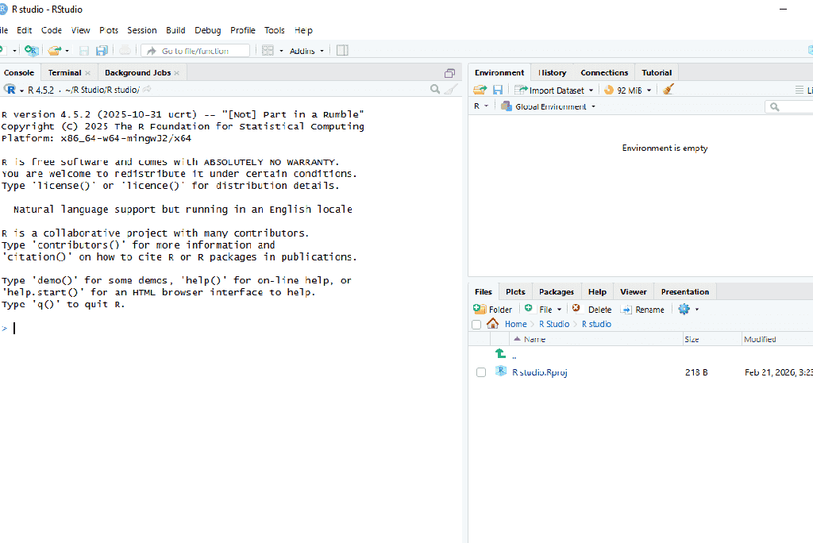Check the R studio.Rproj file checkbox
The height and width of the screenshot is (543, 813).
pyautogui.click(x=481, y=372)
